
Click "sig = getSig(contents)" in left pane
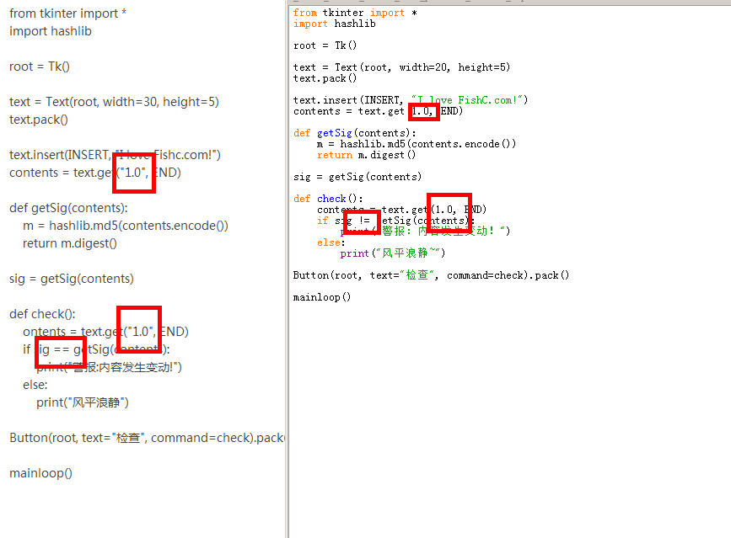pyautogui.click(x=72, y=279)
